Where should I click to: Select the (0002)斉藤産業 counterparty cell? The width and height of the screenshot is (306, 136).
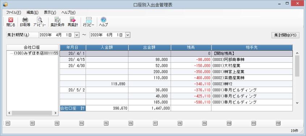point(252,78)
